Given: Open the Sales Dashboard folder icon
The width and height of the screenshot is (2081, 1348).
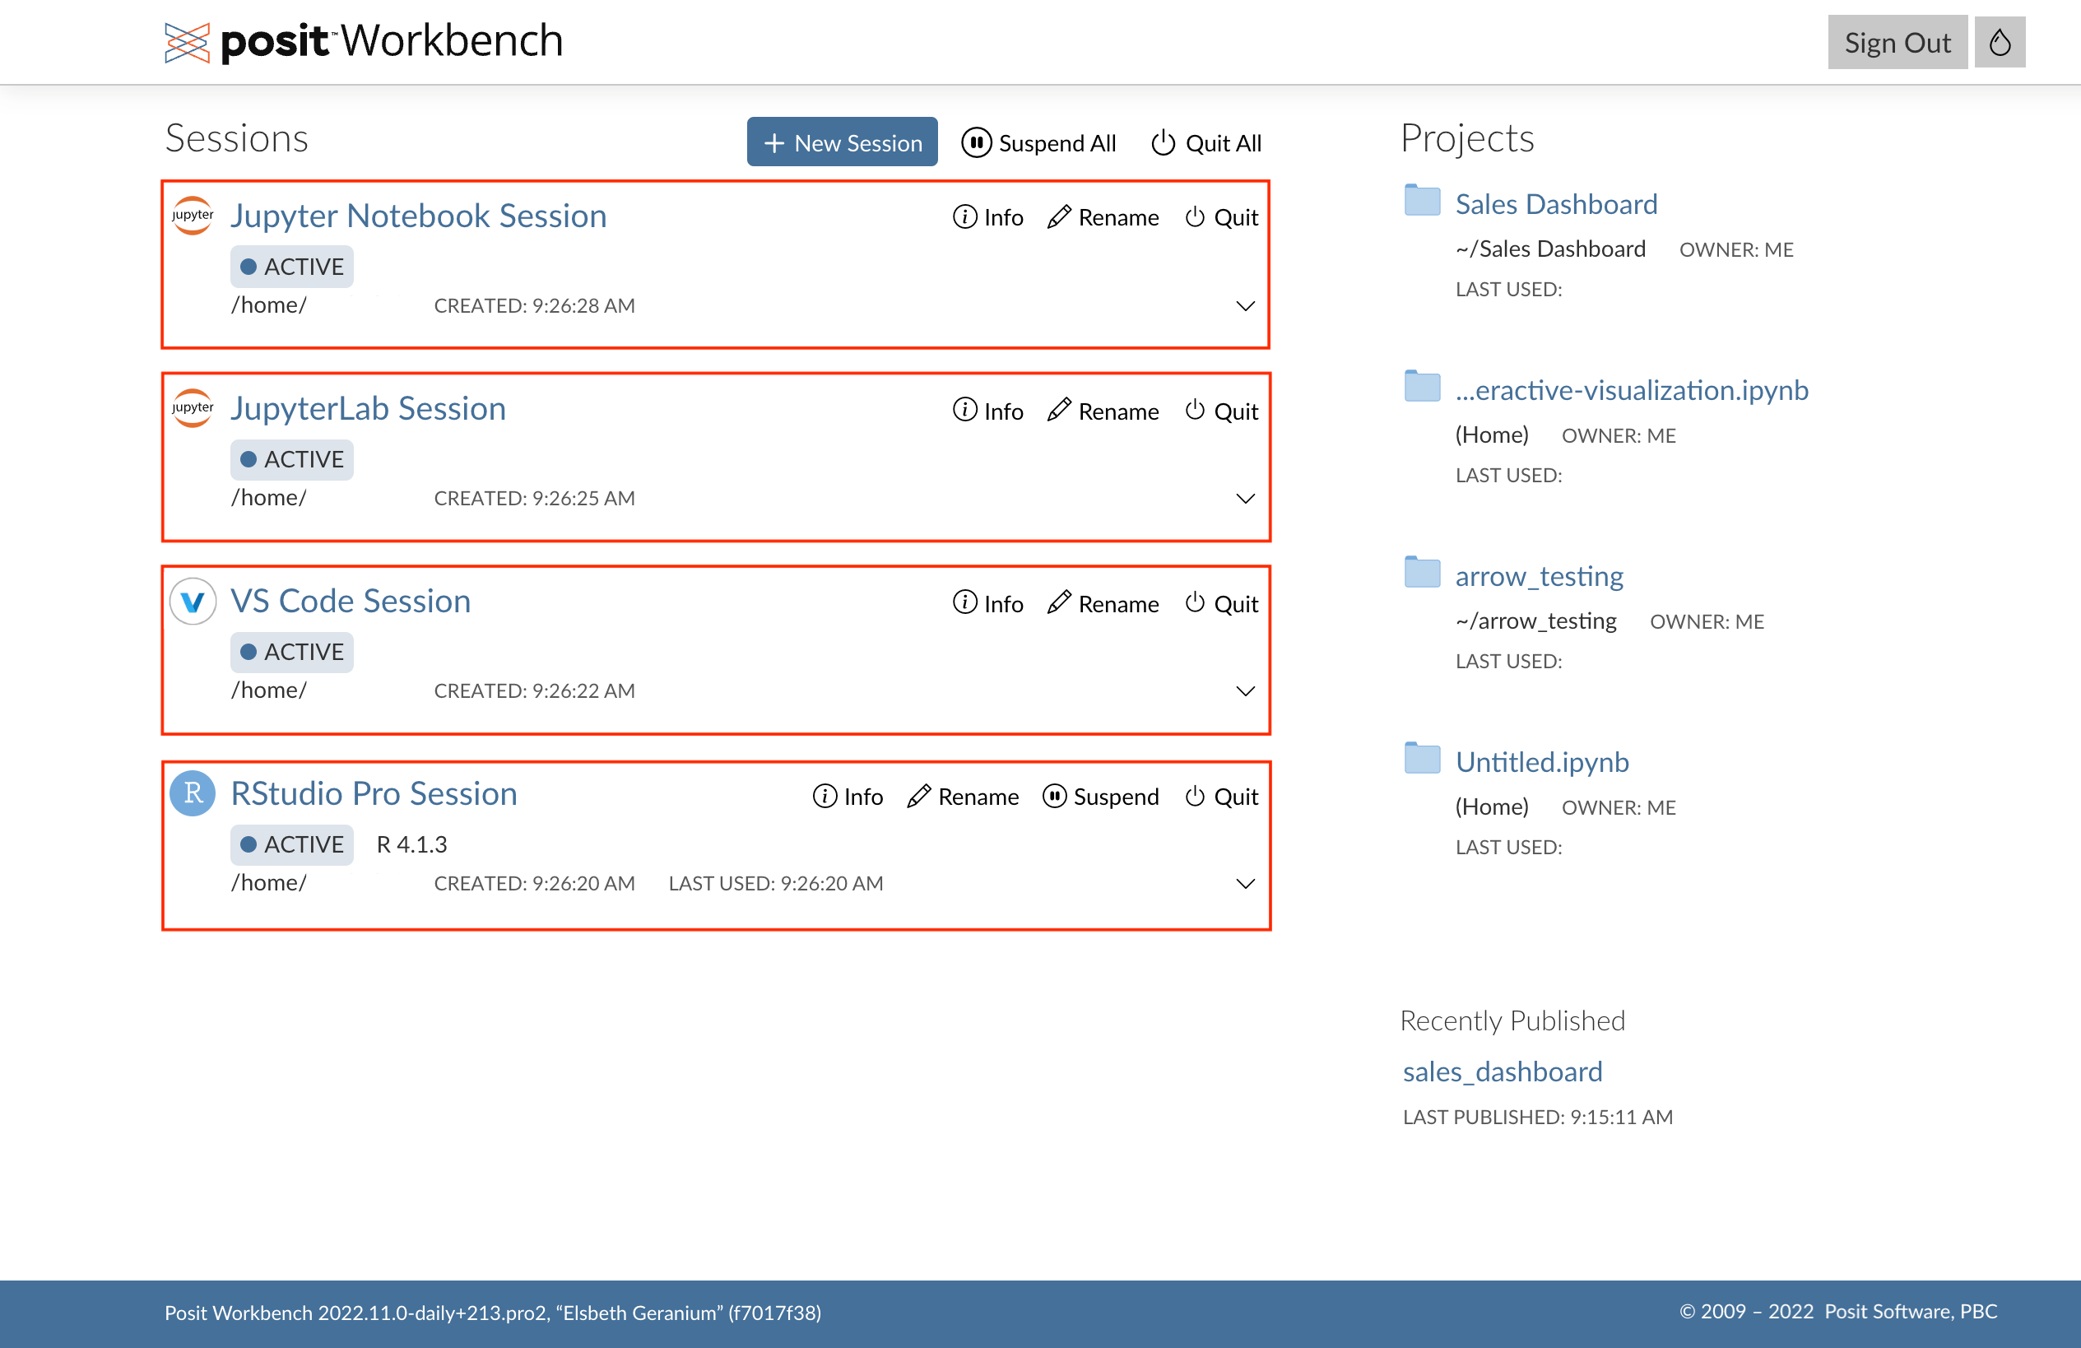Looking at the screenshot, I should tap(1422, 200).
